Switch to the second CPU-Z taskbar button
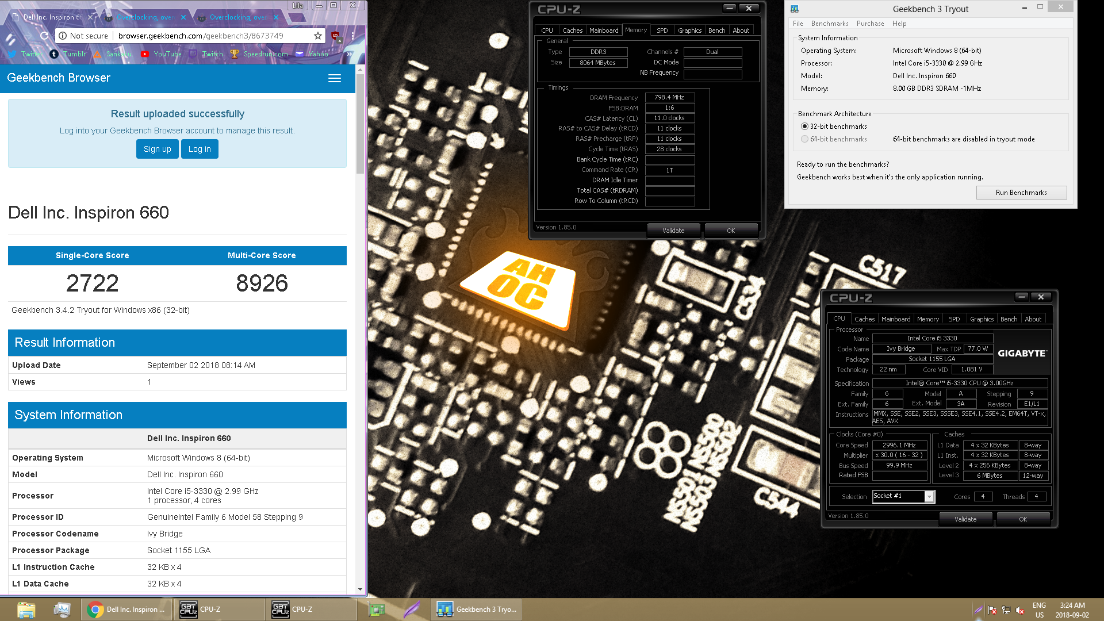 coord(311,609)
